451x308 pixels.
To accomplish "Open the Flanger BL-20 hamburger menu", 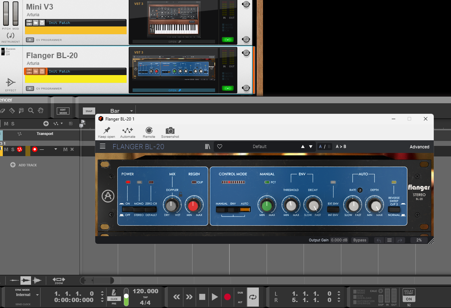I will coord(102,146).
